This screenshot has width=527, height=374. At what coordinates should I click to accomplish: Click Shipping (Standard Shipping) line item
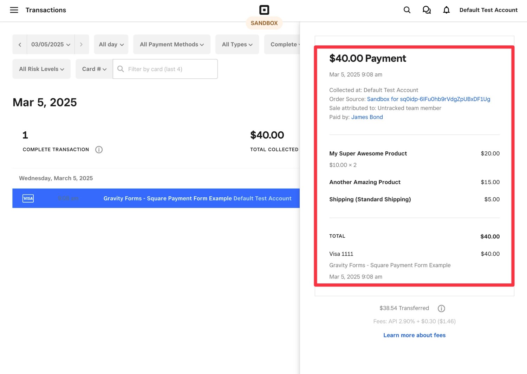(x=370, y=199)
